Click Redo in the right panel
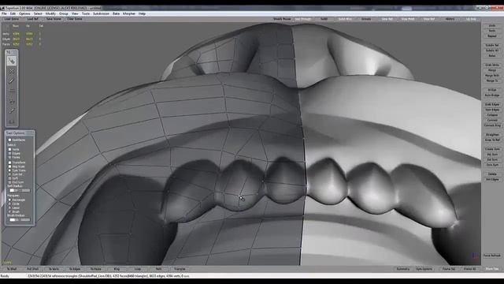The width and height of the screenshot is (504, 284). 492,31
